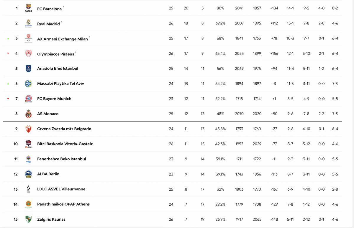
Task: Click the FC Bayern Munich crest
Action: coord(28,99)
